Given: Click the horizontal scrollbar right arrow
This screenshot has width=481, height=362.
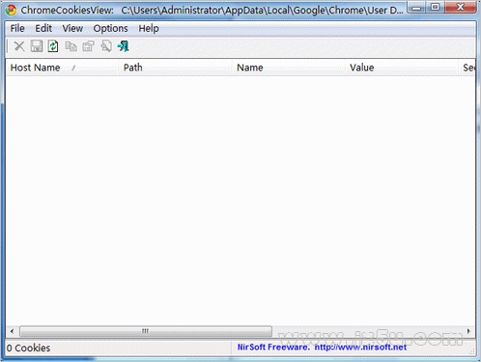Looking at the screenshot, I should (468, 331).
